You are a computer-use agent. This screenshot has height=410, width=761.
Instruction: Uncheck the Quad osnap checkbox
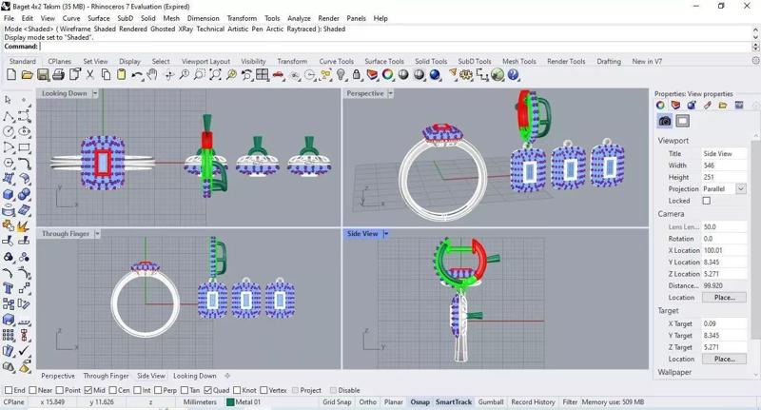[x=207, y=390]
